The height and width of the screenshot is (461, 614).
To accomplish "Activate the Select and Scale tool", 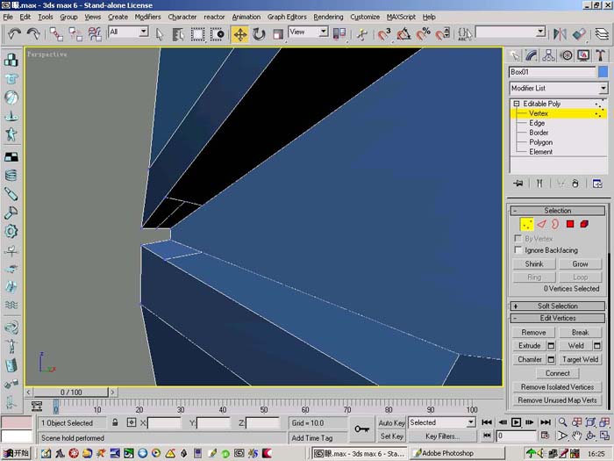I will coord(278,34).
